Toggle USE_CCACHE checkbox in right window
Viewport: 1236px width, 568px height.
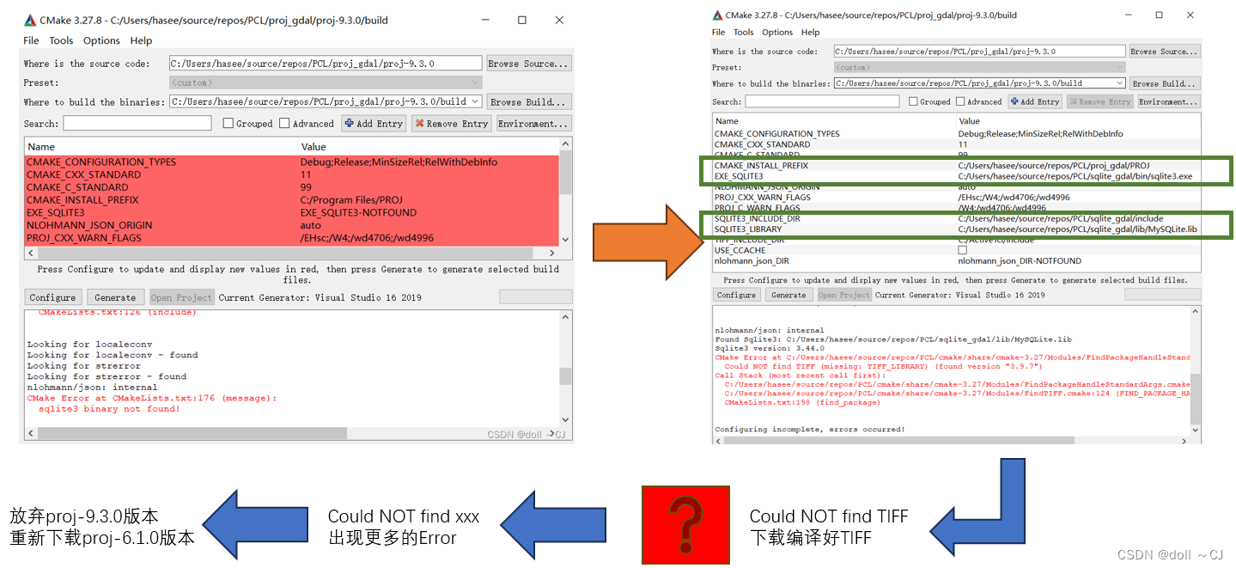(962, 250)
